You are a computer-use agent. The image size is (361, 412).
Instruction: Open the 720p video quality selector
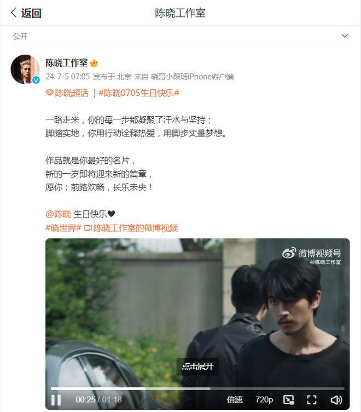click(264, 399)
